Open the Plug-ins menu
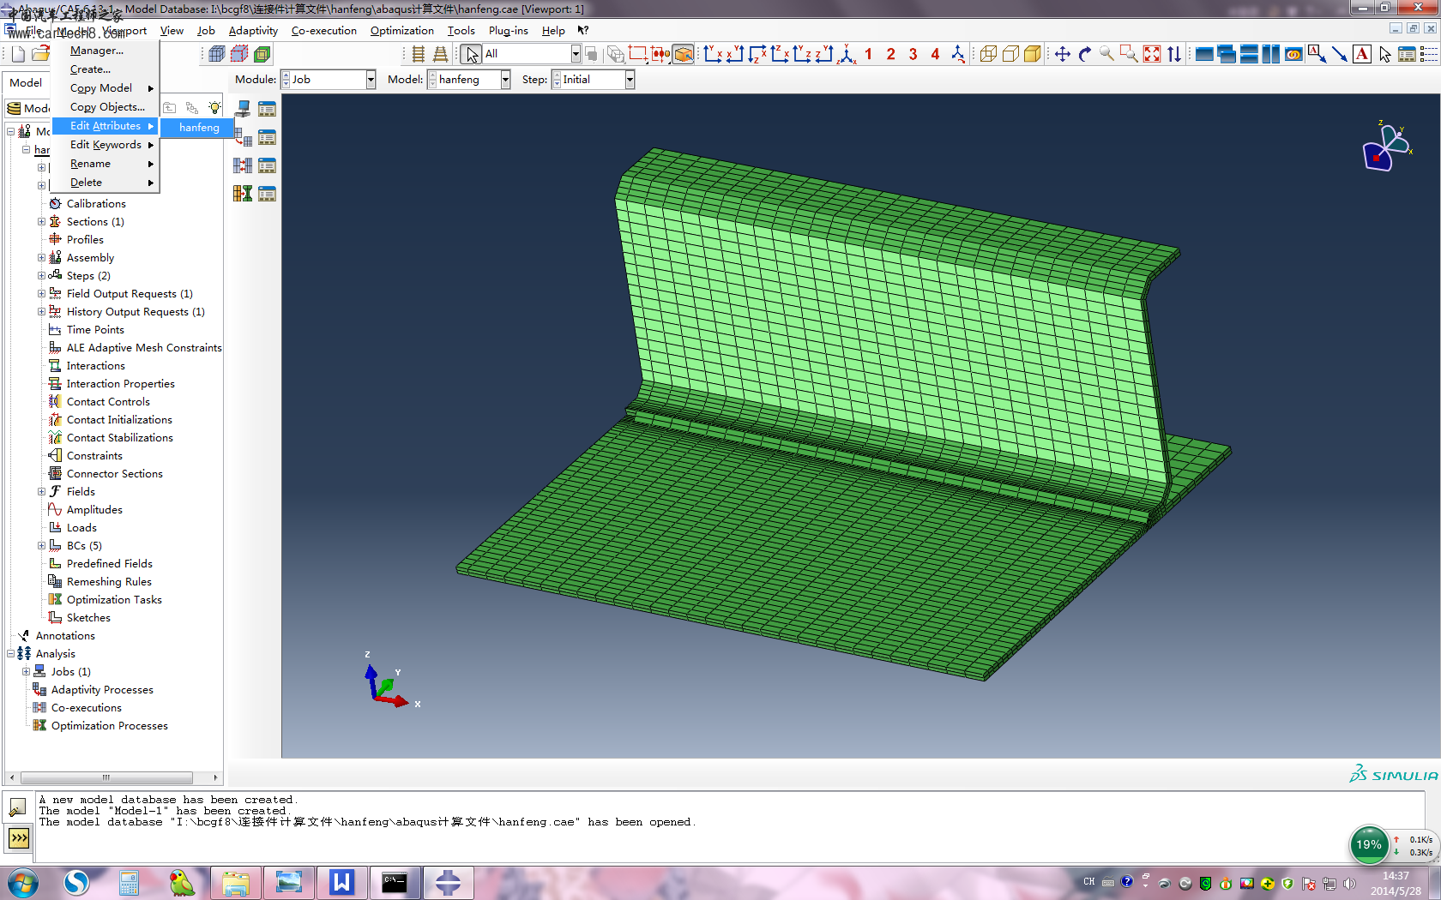Image resolution: width=1441 pixels, height=900 pixels. pyautogui.click(x=508, y=31)
